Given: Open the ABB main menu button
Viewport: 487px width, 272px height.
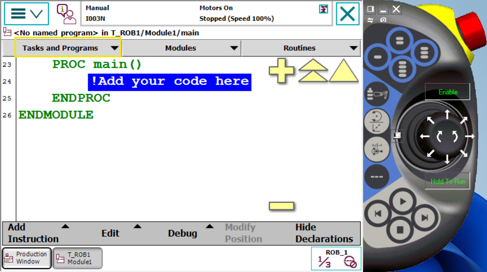Looking at the screenshot, I should [26, 14].
